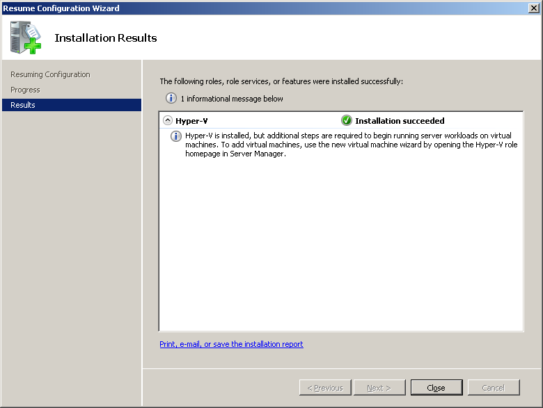Screen dimensions: 543x408
Task: Open Print, e-mail, or save installation report link
Action: (x=231, y=344)
